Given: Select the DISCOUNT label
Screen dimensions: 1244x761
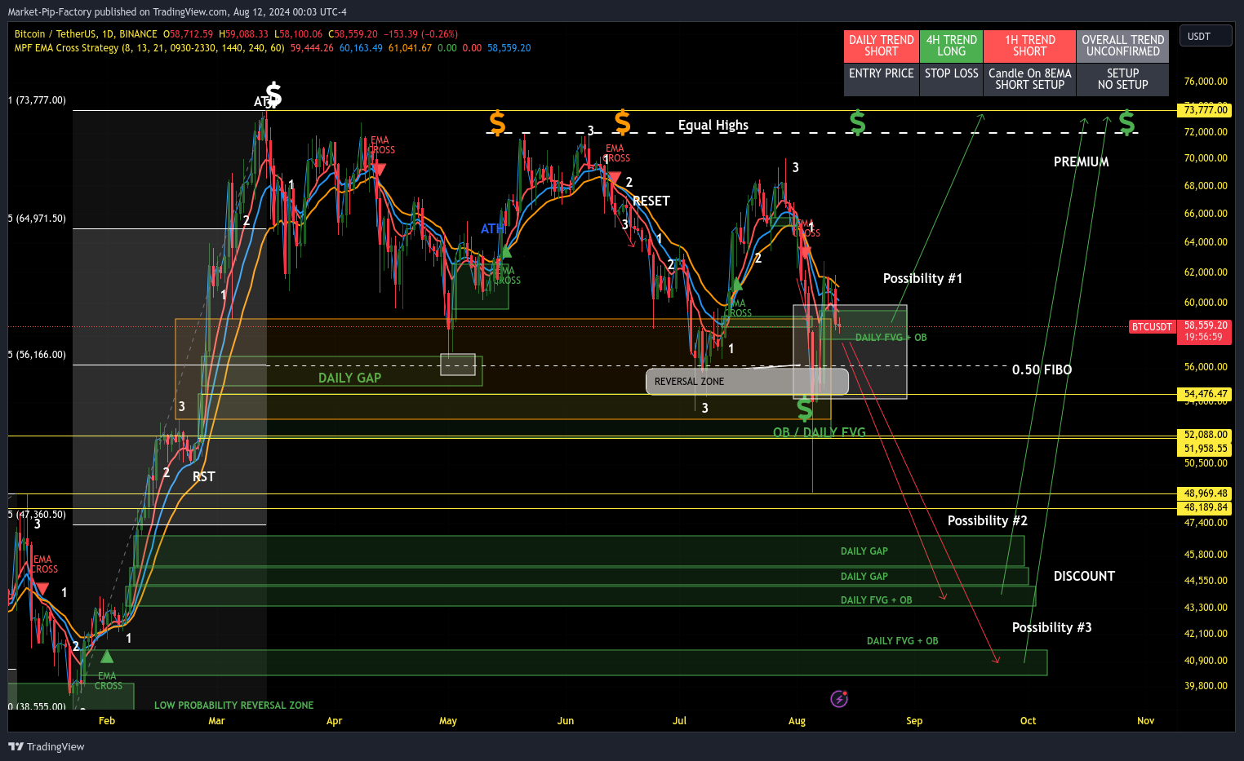Looking at the screenshot, I should pyautogui.click(x=1084, y=576).
